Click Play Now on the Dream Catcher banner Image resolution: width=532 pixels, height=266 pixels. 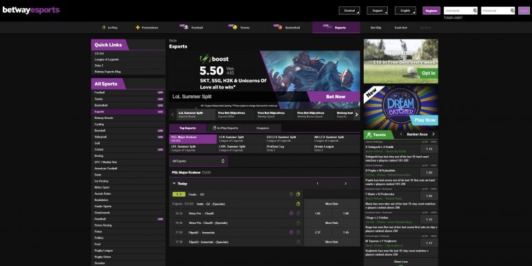pos(424,120)
